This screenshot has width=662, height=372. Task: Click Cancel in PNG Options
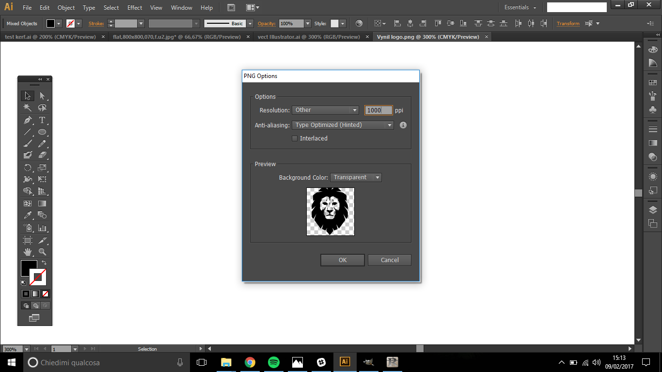(x=390, y=260)
